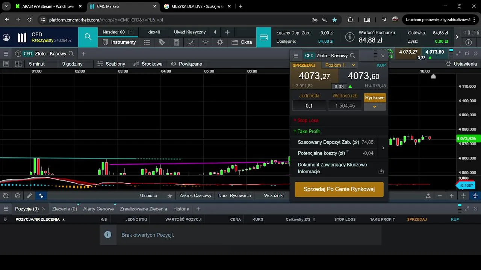Screen dimensions: 481x270
Task: Select the pencil drawing tool
Action: pyautogui.click(x=29, y=196)
